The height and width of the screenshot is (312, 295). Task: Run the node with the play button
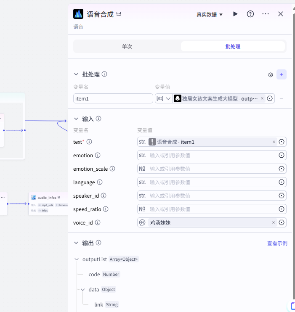(235, 14)
